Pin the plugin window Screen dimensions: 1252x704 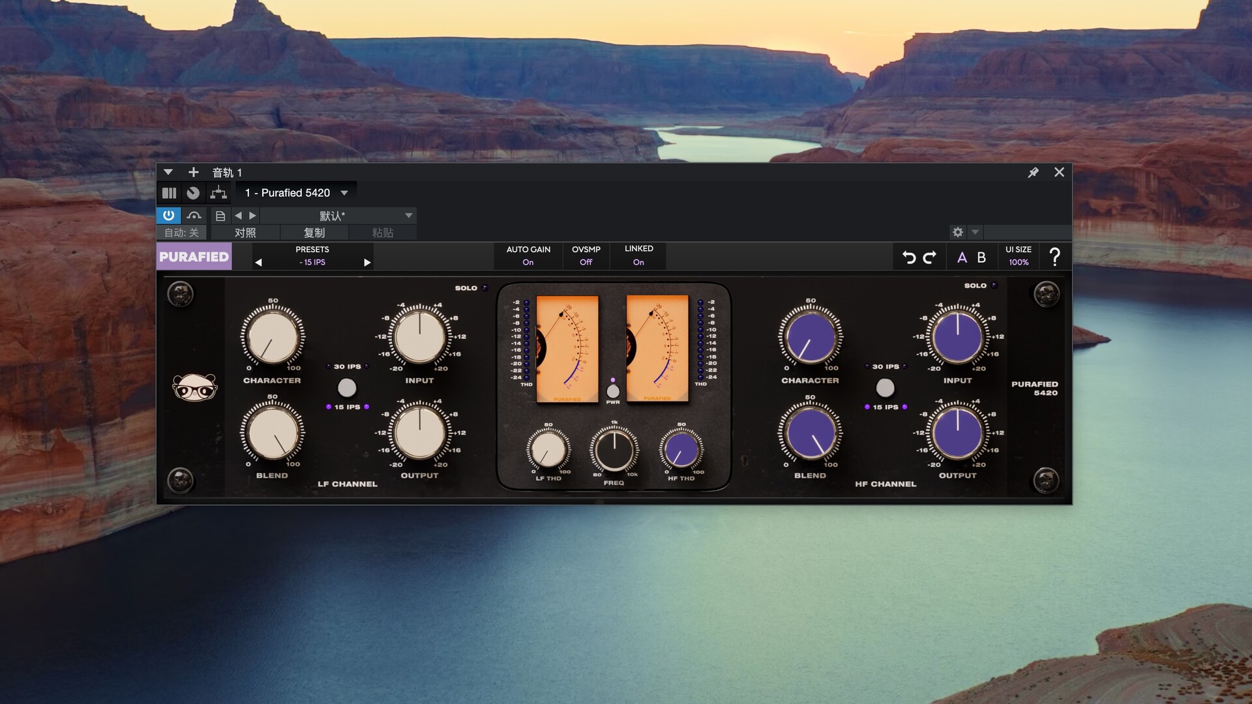point(1033,173)
